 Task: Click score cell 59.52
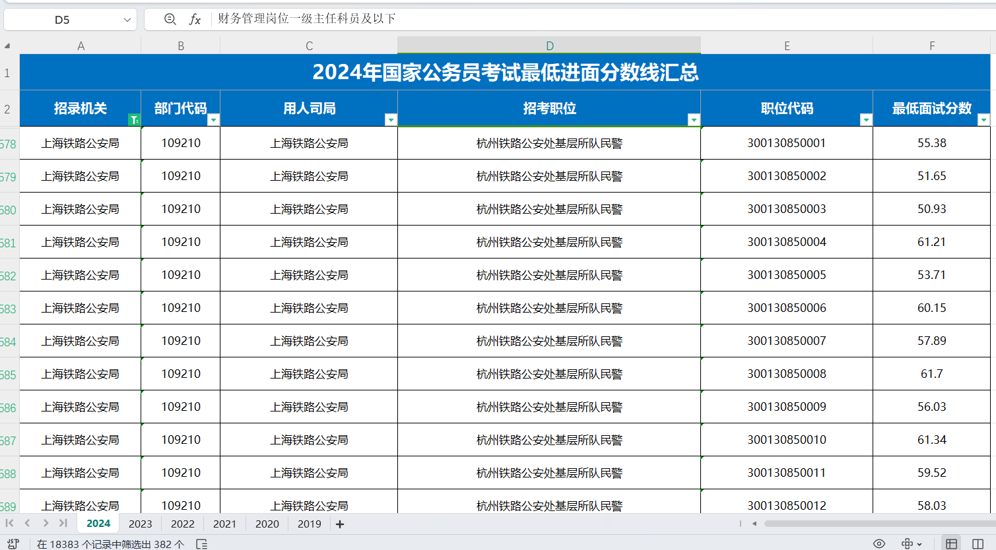931,473
